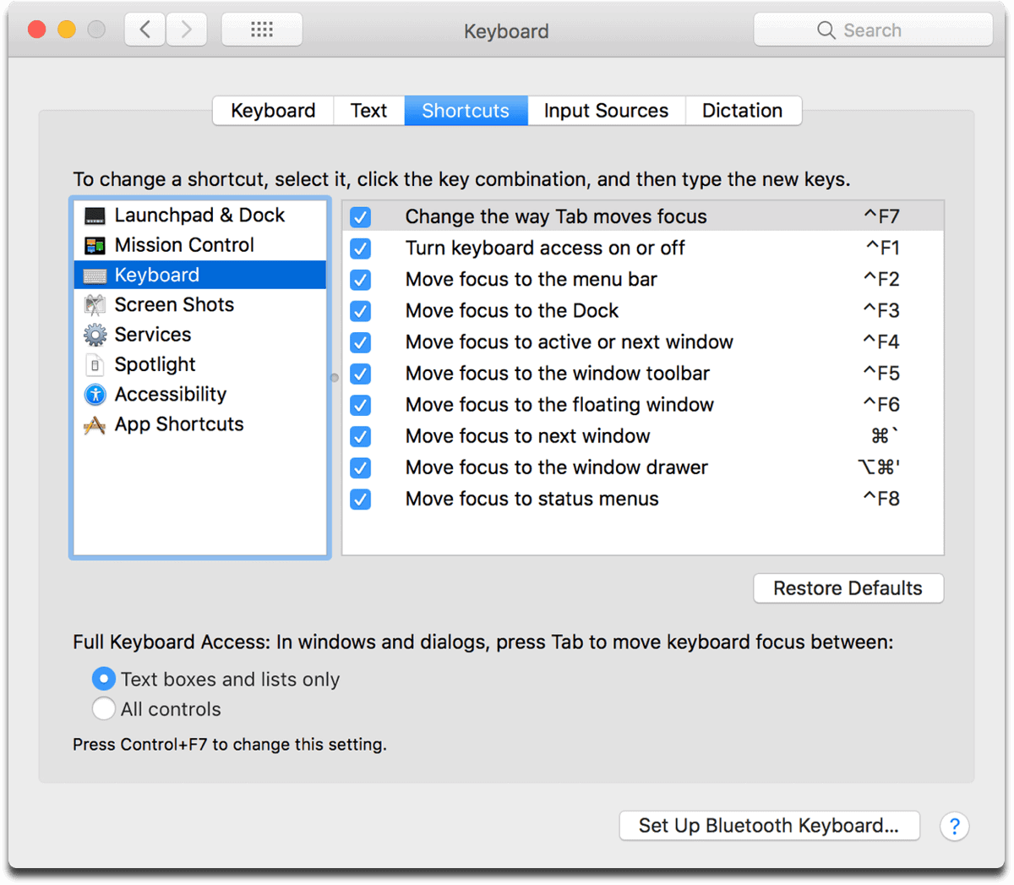Go forward with the right arrow
This screenshot has height=885, width=1014.
187,30
